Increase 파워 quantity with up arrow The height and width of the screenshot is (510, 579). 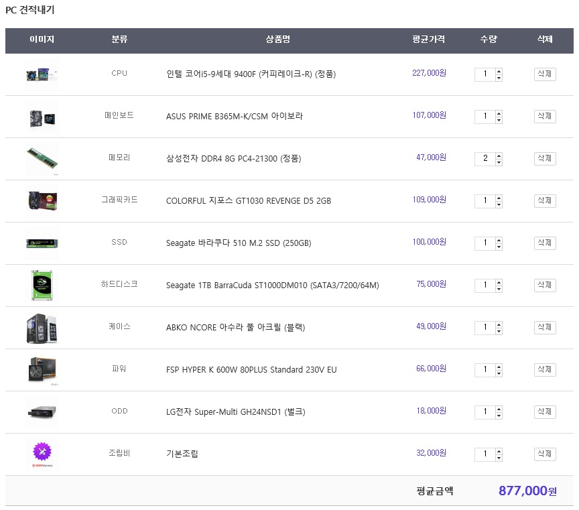(x=499, y=367)
